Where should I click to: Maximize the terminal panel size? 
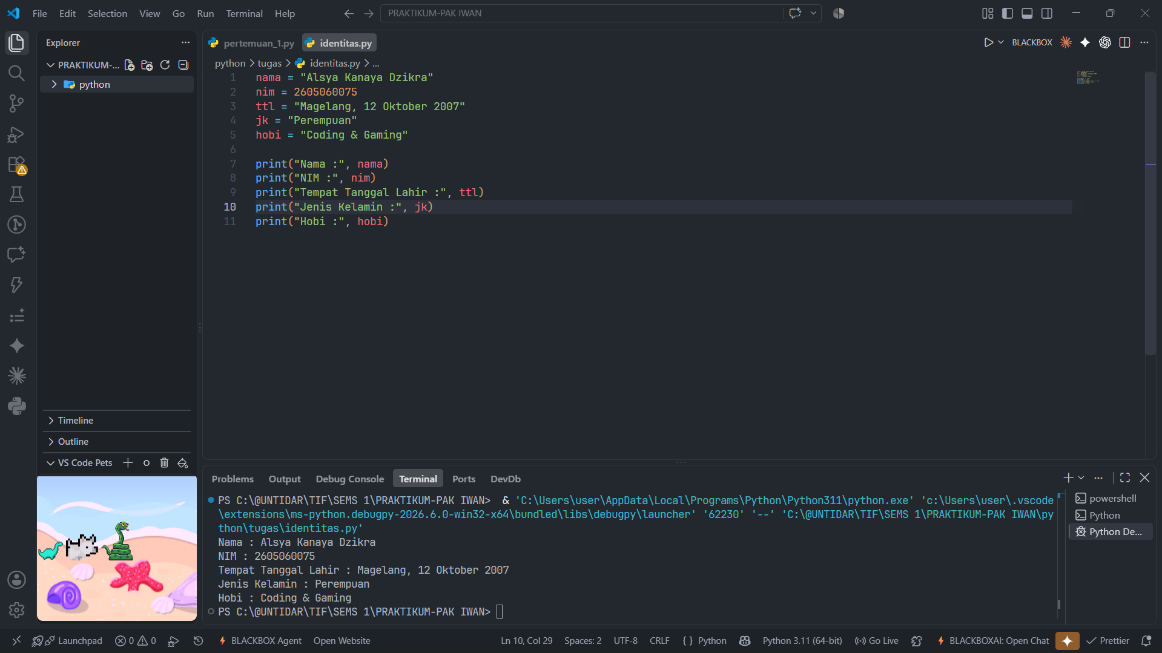[x=1125, y=477]
